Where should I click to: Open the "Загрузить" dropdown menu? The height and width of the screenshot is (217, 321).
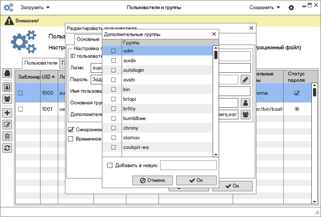coord(35,8)
